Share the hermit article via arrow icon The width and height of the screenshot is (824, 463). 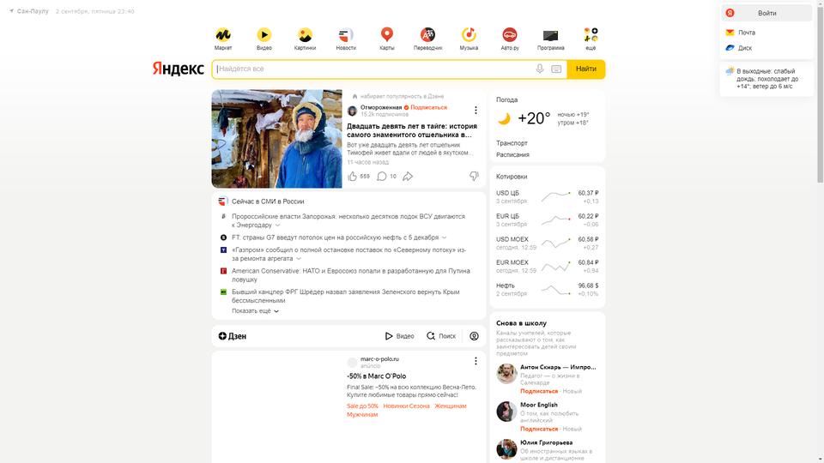coord(408,177)
